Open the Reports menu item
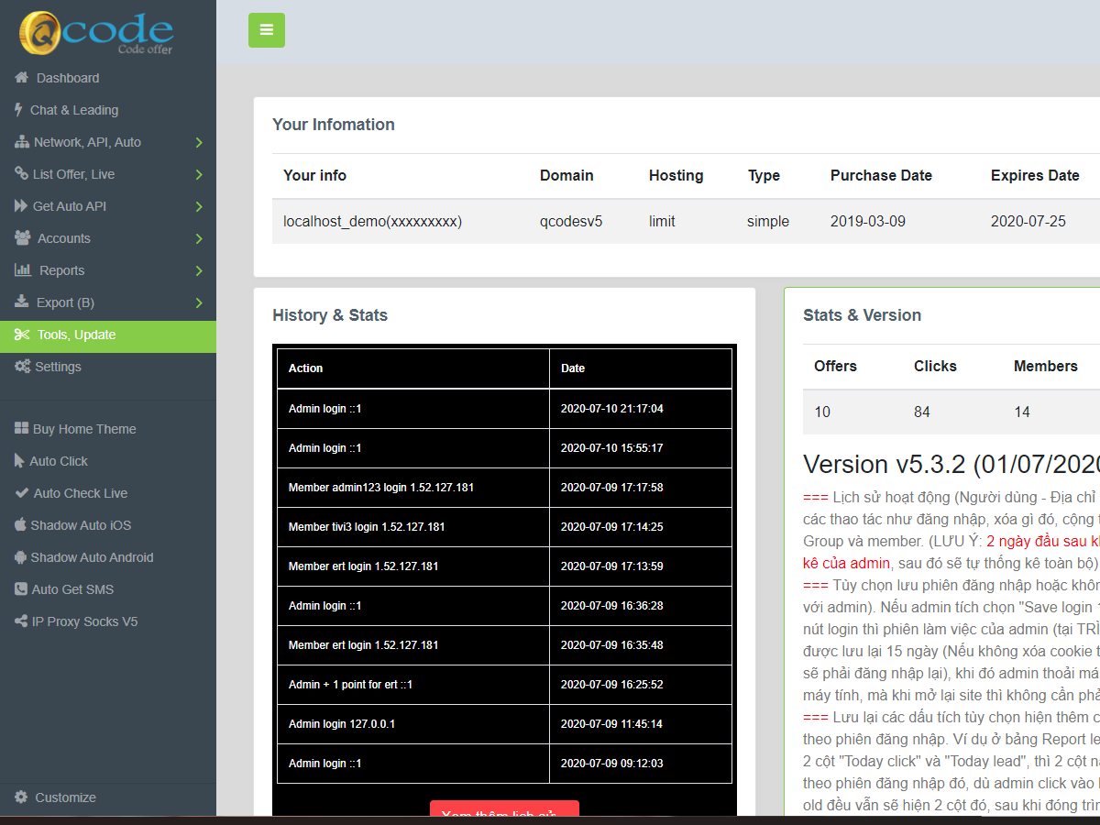The width and height of the screenshot is (1100, 825). (x=61, y=270)
